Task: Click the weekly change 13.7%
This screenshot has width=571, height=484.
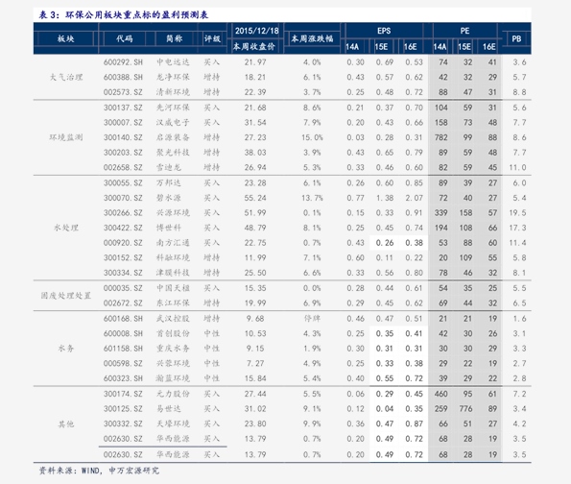Action: click(x=312, y=198)
